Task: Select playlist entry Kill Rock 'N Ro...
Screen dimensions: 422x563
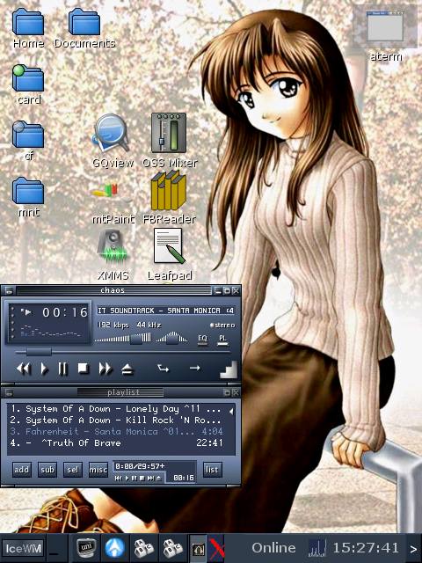Action: [x=115, y=420]
